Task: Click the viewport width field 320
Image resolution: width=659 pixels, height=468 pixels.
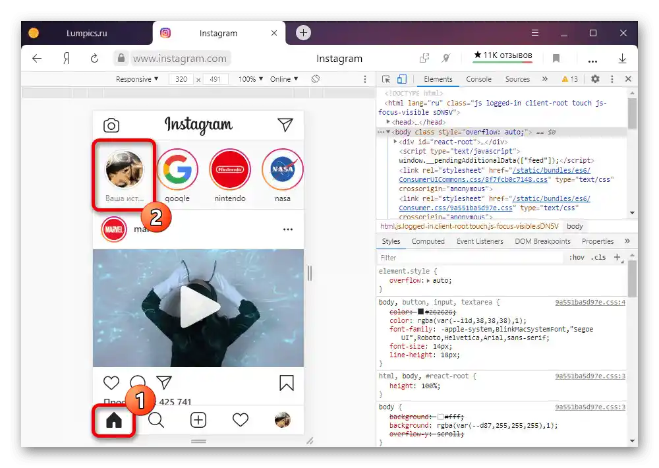Action: click(181, 79)
